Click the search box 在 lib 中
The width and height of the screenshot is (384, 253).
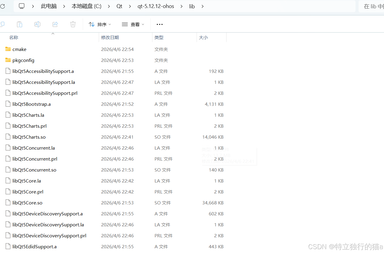click(371, 6)
